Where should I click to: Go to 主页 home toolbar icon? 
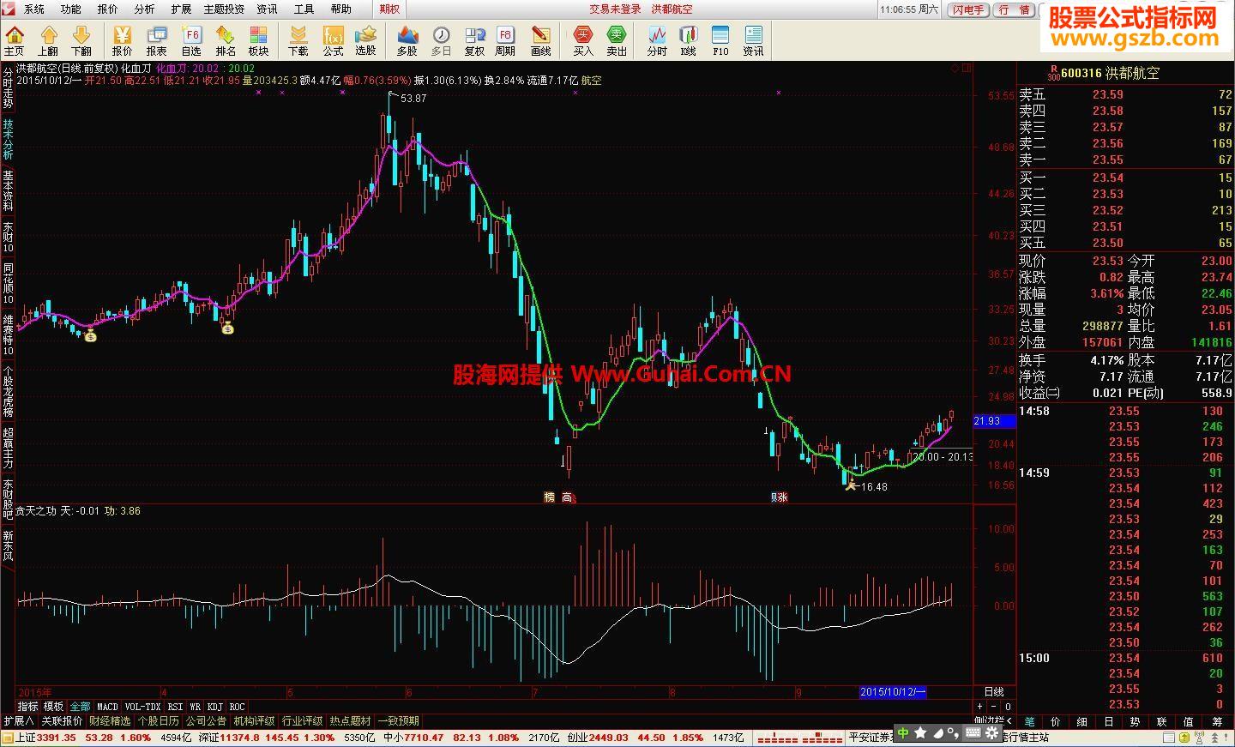click(x=15, y=39)
